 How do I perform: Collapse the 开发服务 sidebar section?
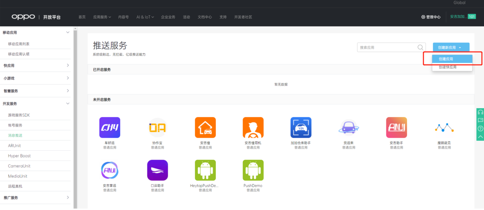[68, 103]
